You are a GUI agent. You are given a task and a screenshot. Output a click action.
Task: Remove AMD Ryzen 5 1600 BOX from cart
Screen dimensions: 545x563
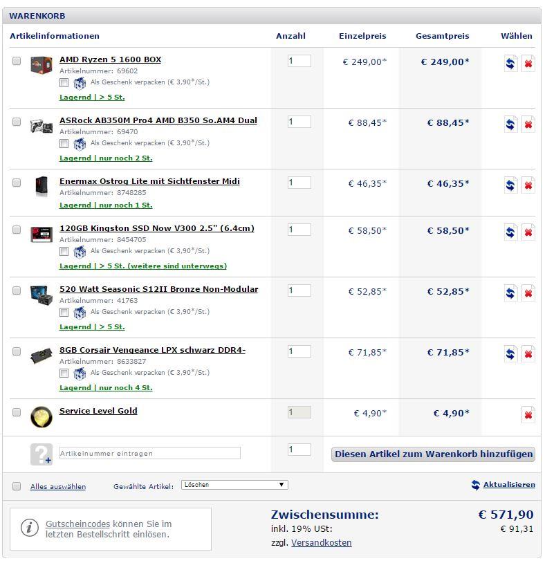pyautogui.click(x=528, y=64)
